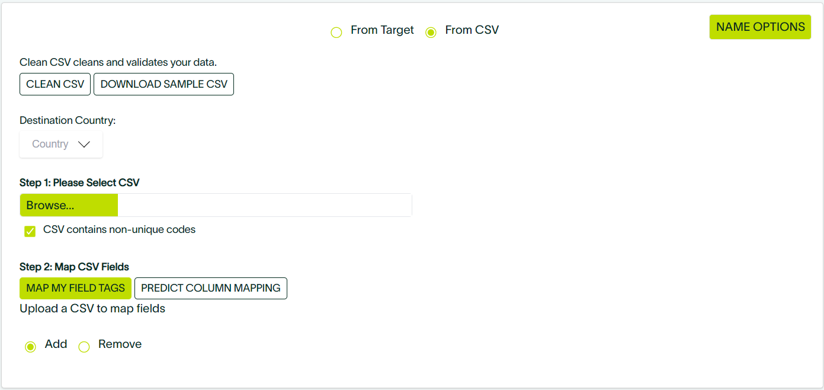Click Upload a CSV to map fields text
This screenshot has width=824, height=390.
[92, 308]
